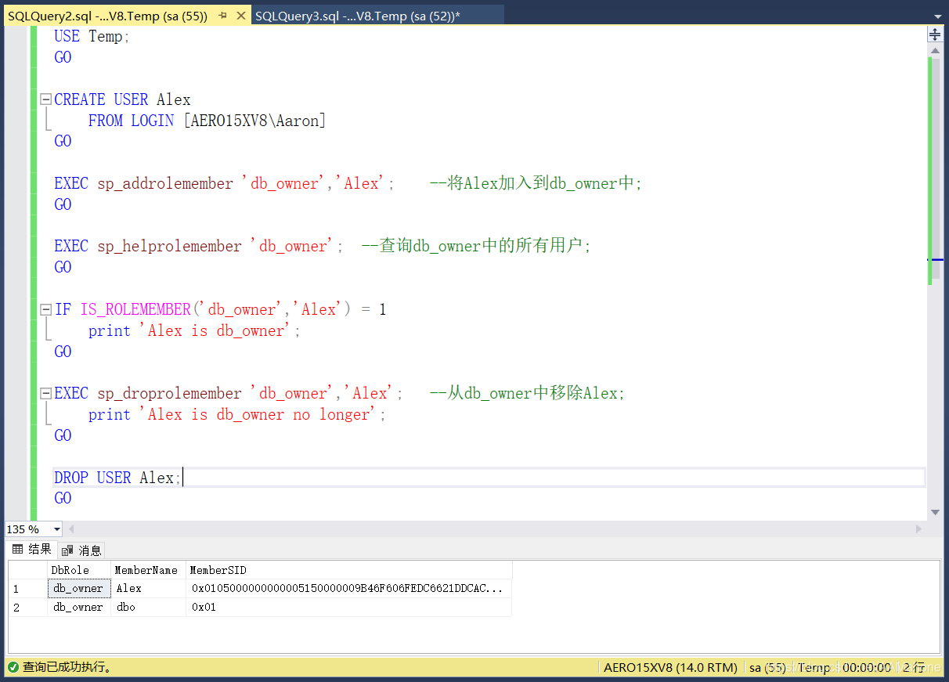Collapse the IF IS_ROLEMEMBER block
Screen dimensions: 949x682
(x=45, y=309)
